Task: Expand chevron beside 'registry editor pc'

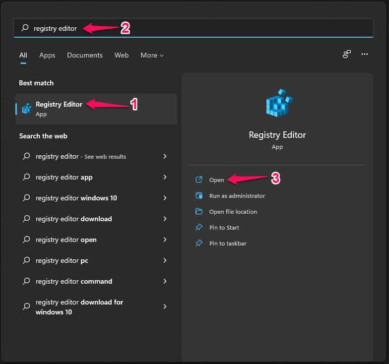Action: pos(165,260)
